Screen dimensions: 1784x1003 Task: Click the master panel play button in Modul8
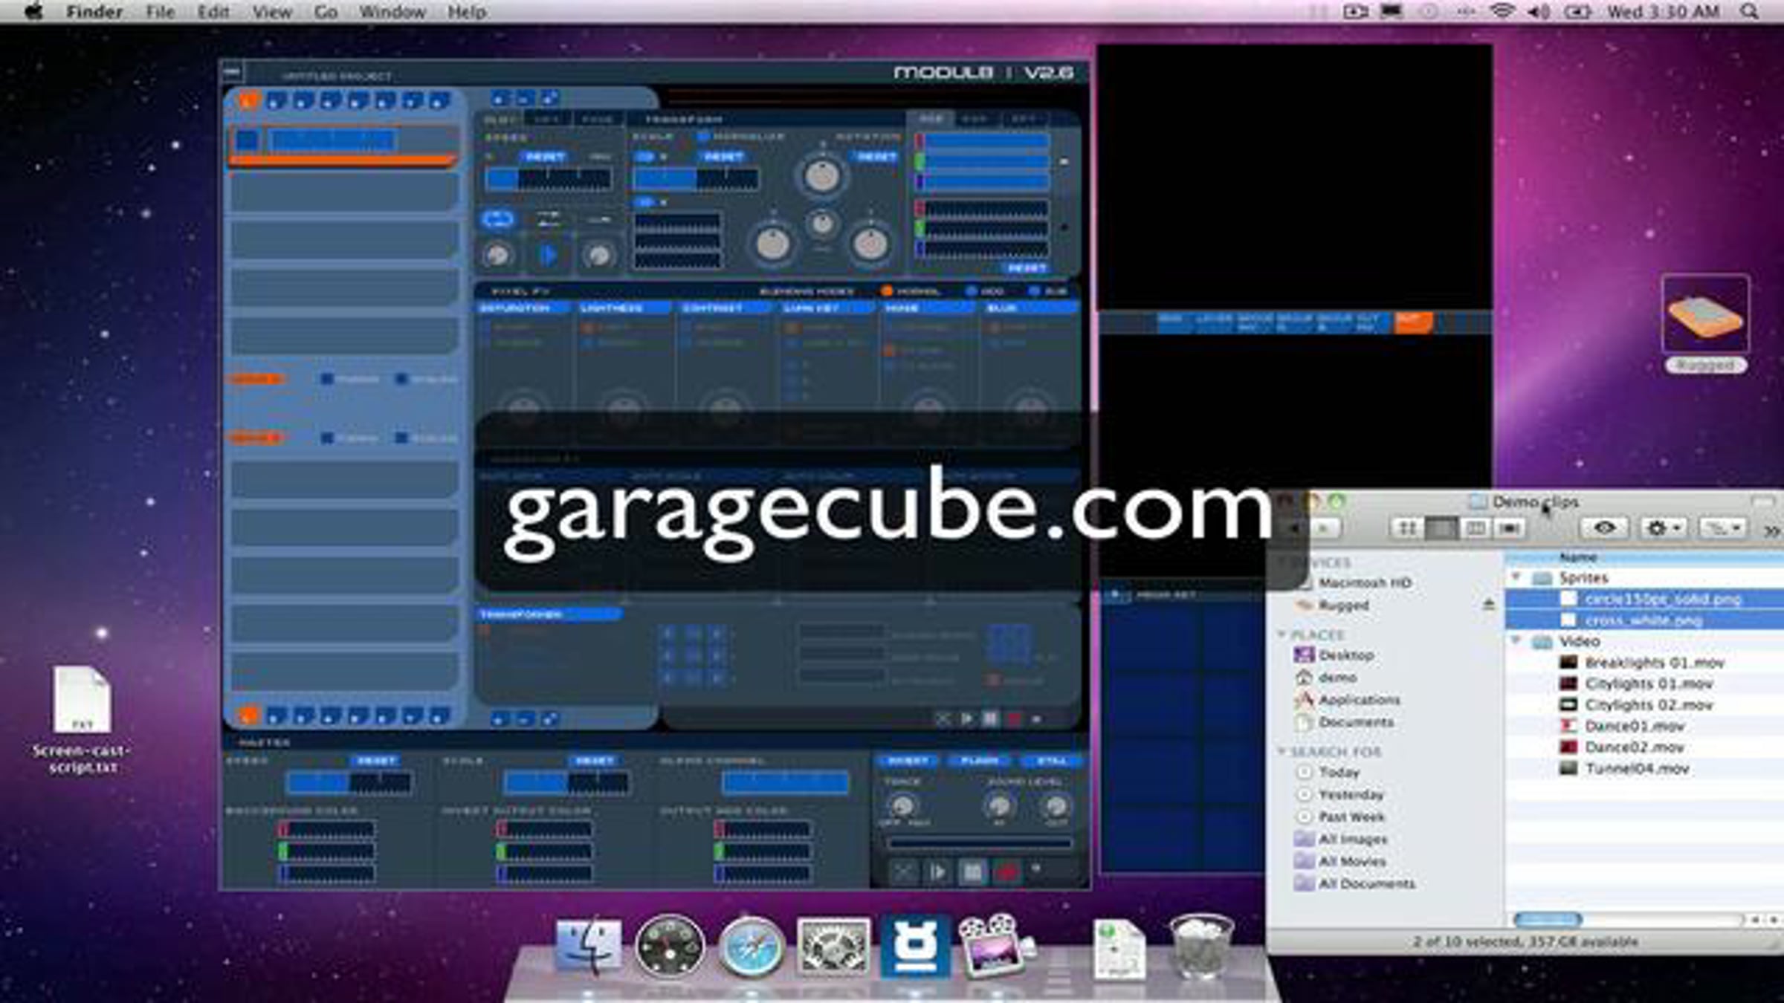937,871
